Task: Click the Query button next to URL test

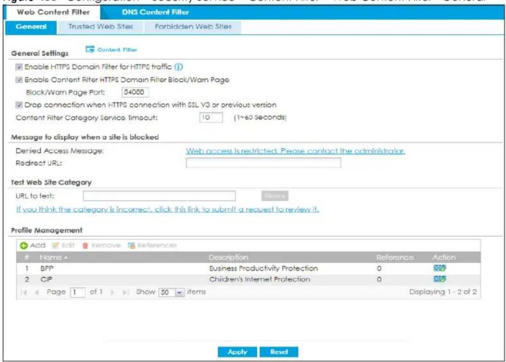Action: (275, 196)
